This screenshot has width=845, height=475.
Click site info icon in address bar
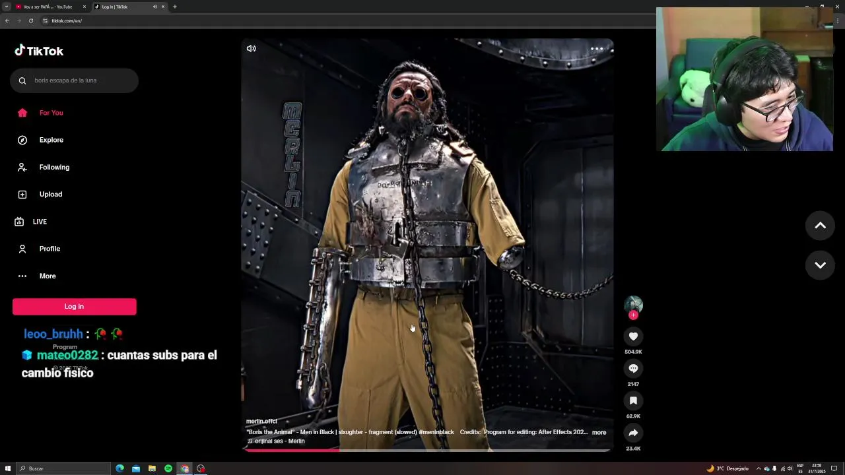(x=45, y=20)
